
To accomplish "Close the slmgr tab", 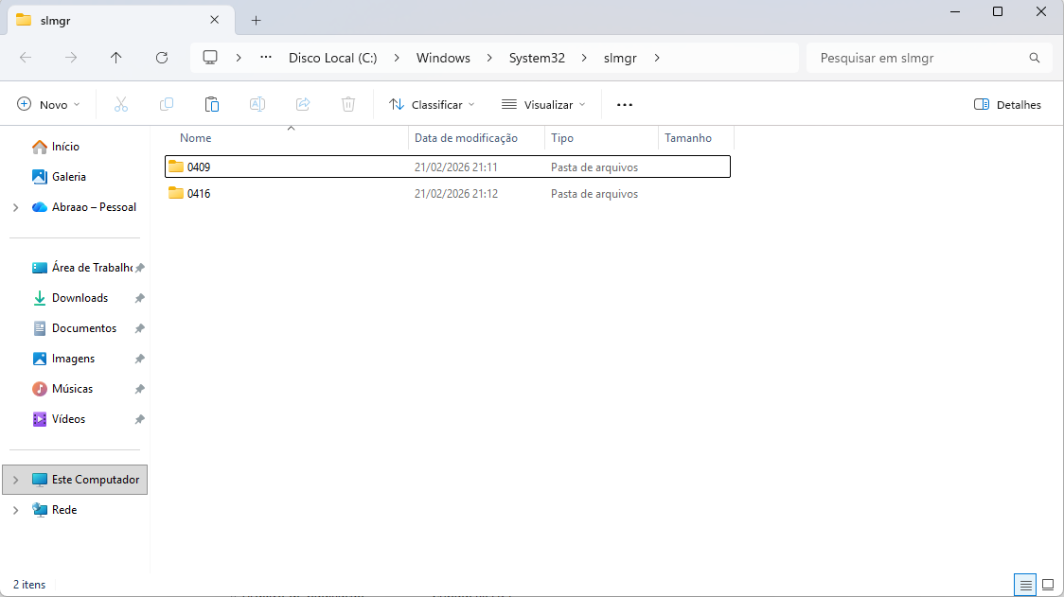I will coord(215,21).
